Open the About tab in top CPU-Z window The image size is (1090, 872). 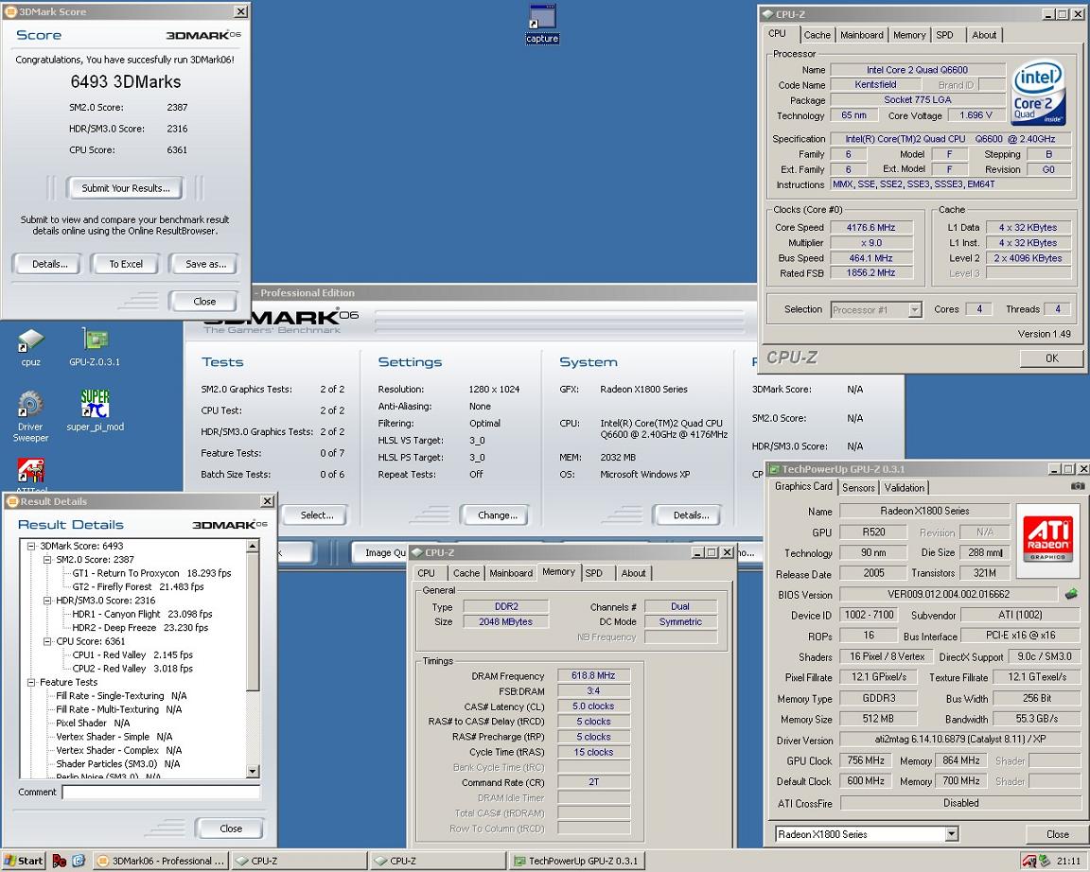tap(984, 35)
